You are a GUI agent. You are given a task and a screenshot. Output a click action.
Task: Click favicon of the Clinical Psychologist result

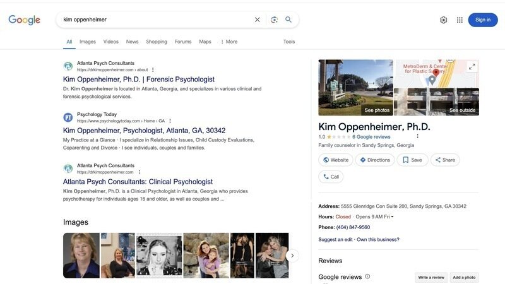pyautogui.click(x=68, y=169)
